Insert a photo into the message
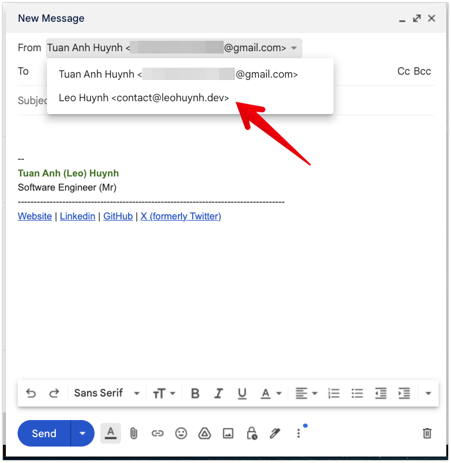The height and width of the screenshot is (463, 451). point(228,434)
